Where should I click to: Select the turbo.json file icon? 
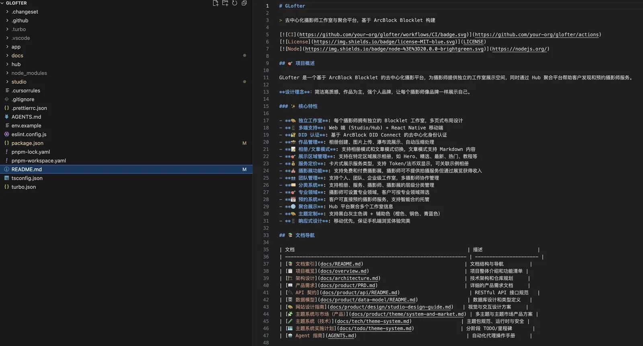click(x=7, y=187)
